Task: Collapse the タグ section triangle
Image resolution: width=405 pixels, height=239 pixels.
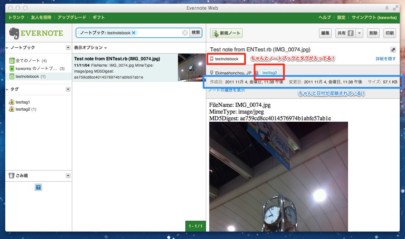Action: click(x=7, y=90)
